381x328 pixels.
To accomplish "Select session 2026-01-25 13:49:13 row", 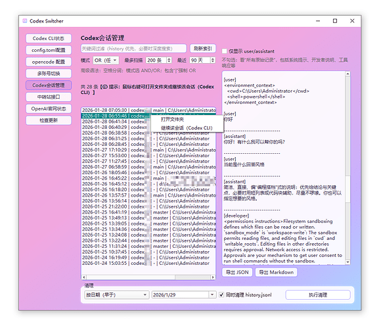I will point(148,218).
